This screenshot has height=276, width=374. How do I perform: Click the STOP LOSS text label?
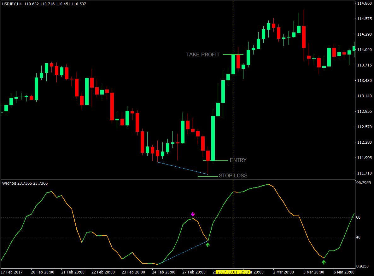click(234, 175)
